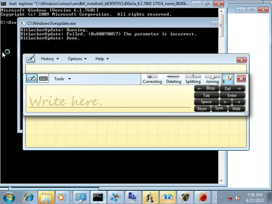
Task: Open the red swirl taskbar icon
Action: [x=202, y=197]
